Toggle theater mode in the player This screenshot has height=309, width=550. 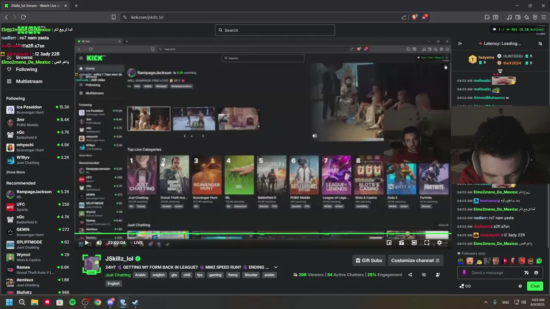[414, 242]
